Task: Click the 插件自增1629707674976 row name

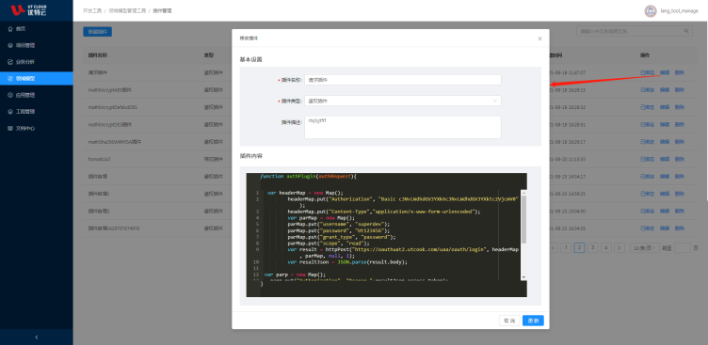Action: (114, 228)
